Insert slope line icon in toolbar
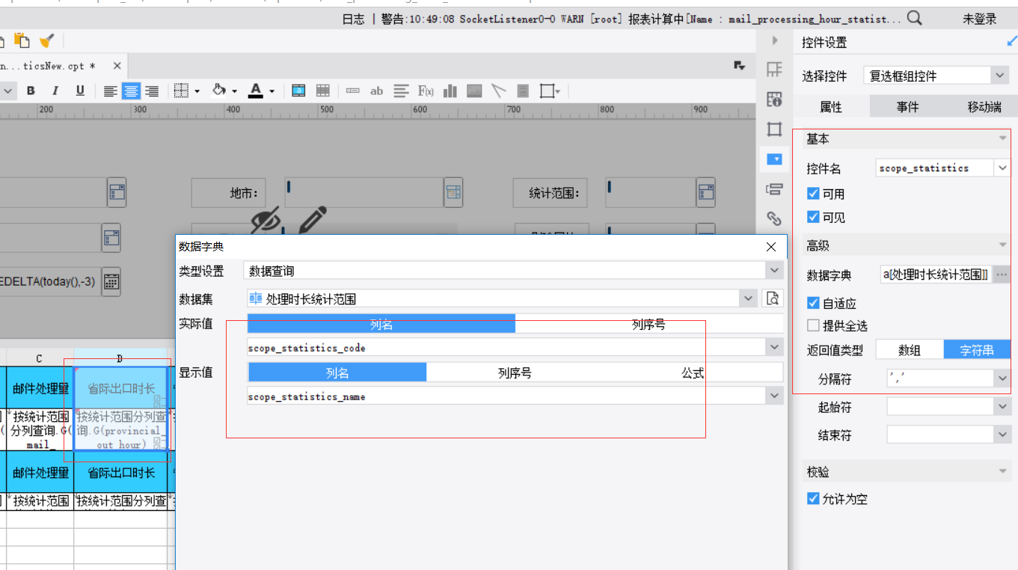1018x570 pixels. (499, 91)
